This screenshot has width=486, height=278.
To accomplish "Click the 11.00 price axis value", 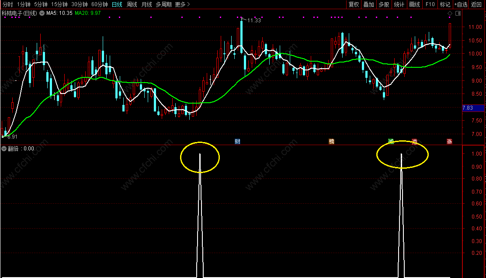I will [475, 27].
